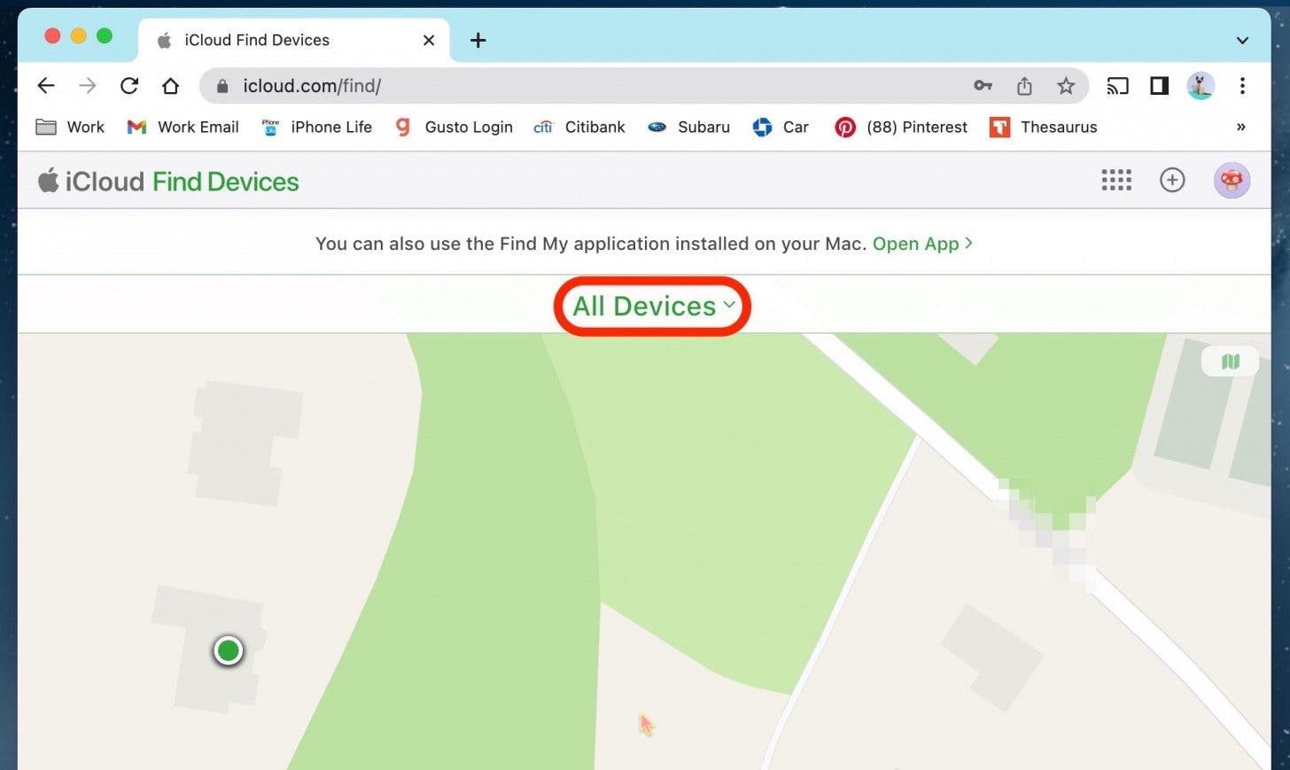Click the Apple logo next to iCloud
Viewport: 1290px width, 770px height.
click(49, 180)
